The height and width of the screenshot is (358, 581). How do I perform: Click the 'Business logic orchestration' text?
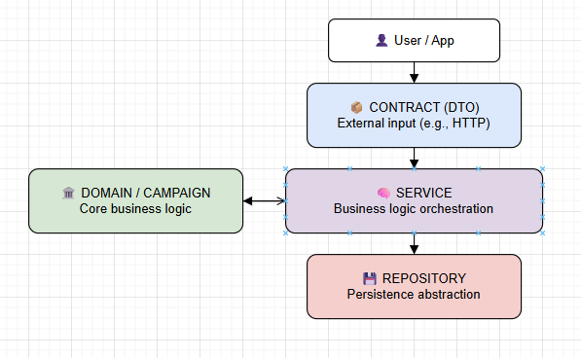[x=414, y=209]
